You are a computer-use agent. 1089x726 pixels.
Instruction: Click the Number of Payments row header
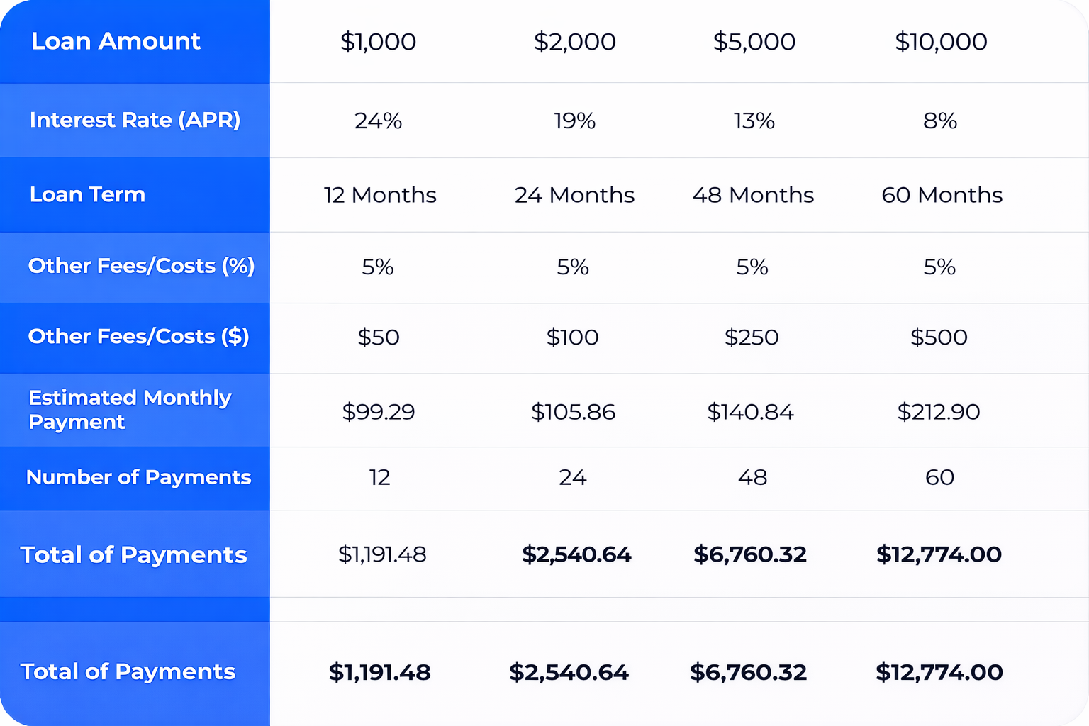[138, 477]
